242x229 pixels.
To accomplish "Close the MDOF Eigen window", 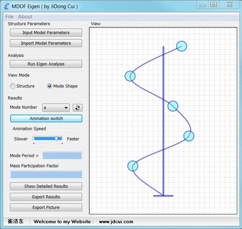I will click(x=230, y=4).
